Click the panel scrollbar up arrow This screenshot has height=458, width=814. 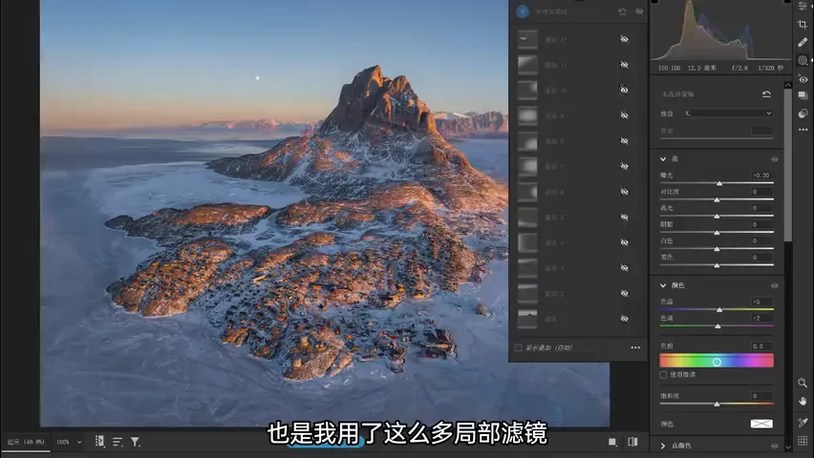tap(788, 85)
